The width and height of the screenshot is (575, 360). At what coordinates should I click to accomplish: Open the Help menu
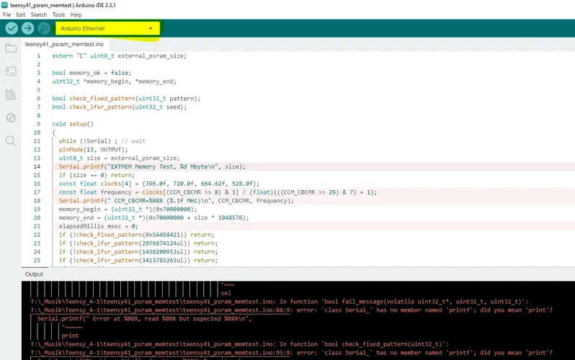(76, 14)
